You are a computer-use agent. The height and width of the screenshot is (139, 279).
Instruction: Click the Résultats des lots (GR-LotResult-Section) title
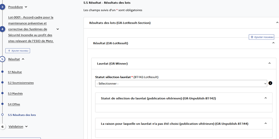tap(120, 23)
